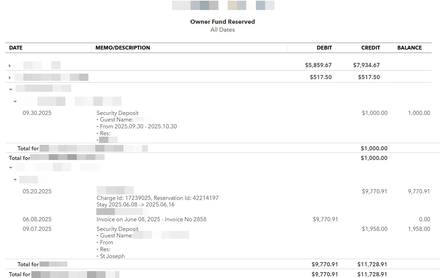Image resolution: width=443 pixels, height=278 pixels.
Task: Collapse the inner subgroup above the 09.30.2025 entry
Action: point(15,101)
